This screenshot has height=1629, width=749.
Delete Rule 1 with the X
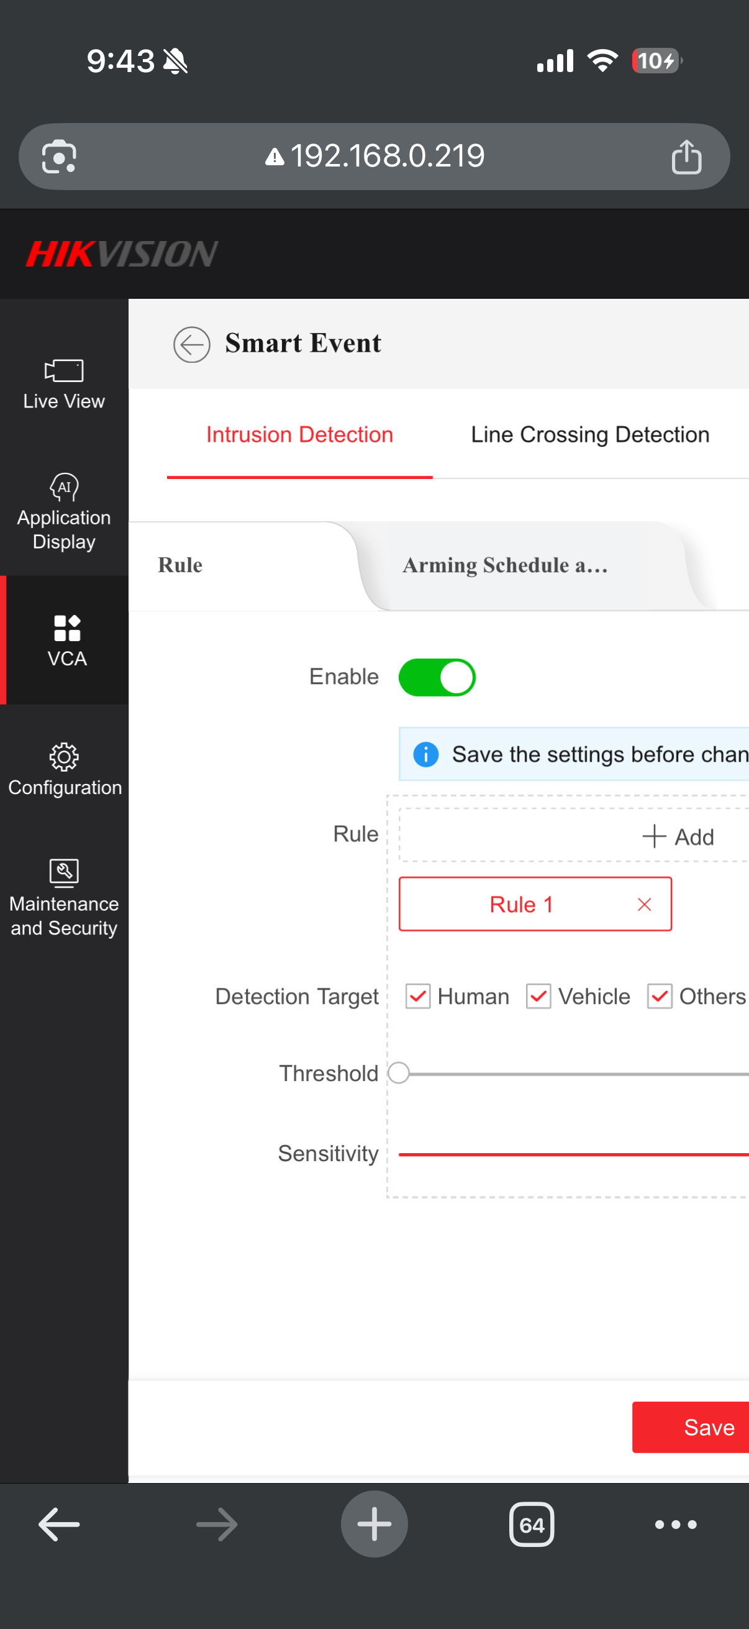click(644, 905)
